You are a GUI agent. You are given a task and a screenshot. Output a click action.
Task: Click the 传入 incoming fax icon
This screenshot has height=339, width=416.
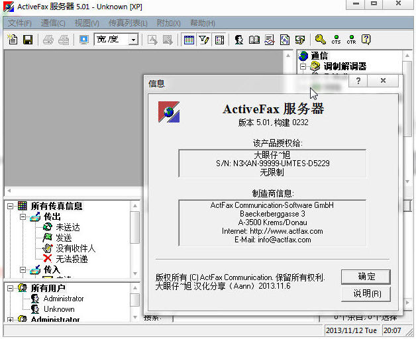(35, 269)
